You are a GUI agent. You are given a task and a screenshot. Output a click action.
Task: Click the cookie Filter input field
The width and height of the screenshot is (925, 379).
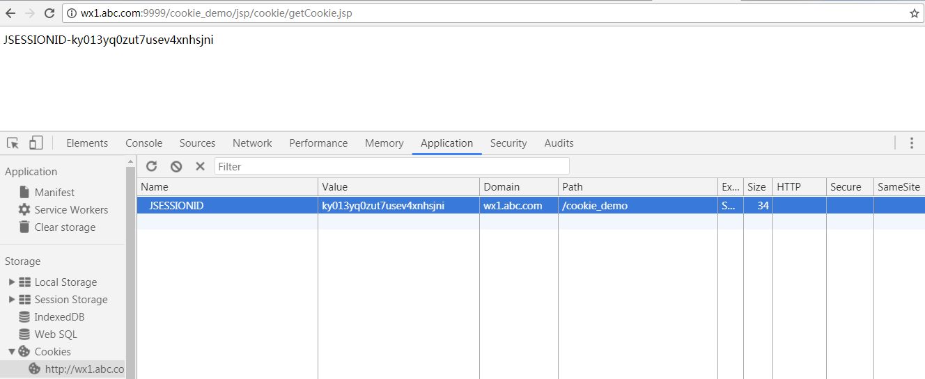pos(392,166)
